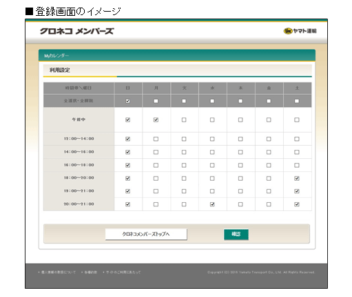Uncheck 午前中 checkbox for 日

point(127,120)
